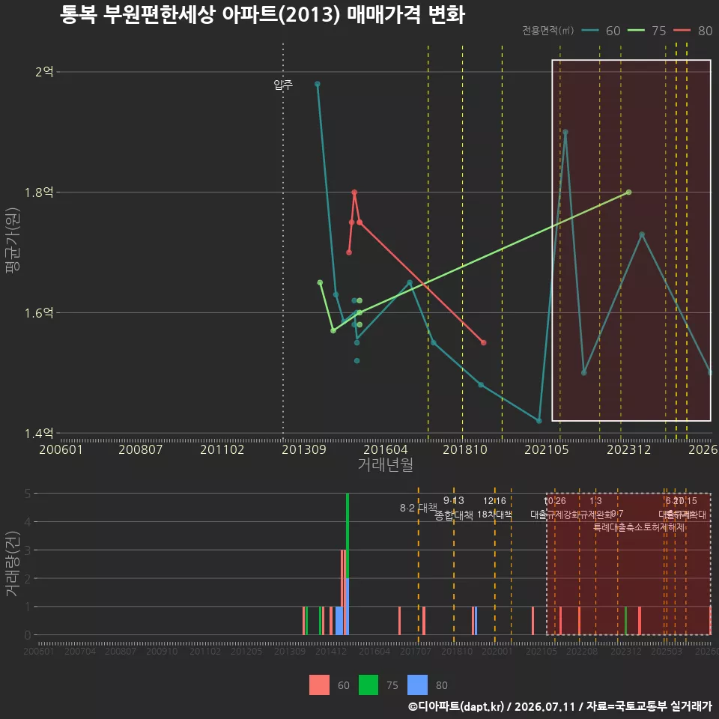Select the red 80 peak point at 1.8억
719x719 pixels.
pyautogui.click(x=354, y=192)
